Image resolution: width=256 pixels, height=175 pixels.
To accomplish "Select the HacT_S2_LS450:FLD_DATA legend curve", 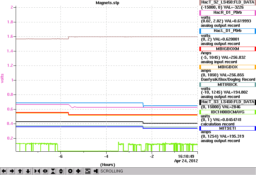I will pos(228,2).
